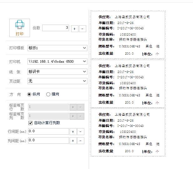Open the 页边距 margin dropdown
193x169 pixels.
tap(57, 81)
